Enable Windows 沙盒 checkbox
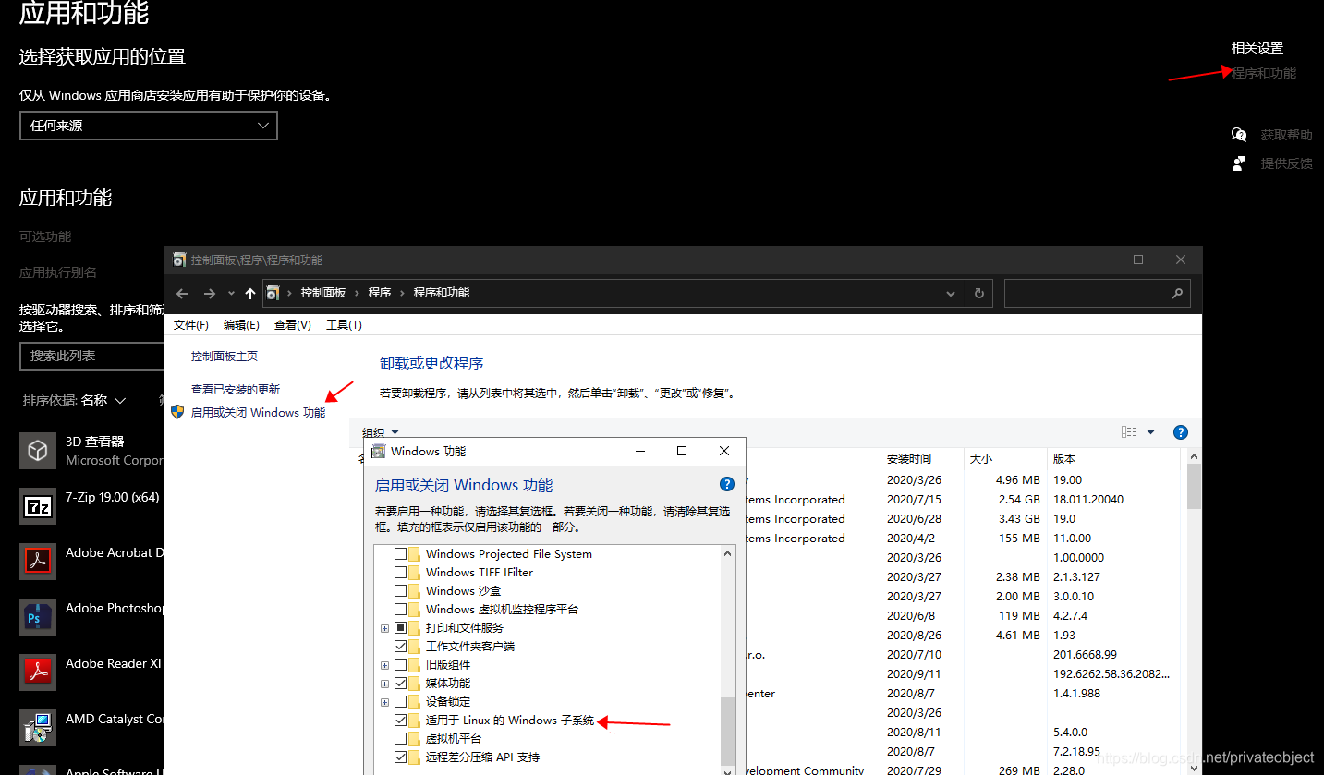 pos(401,591)
